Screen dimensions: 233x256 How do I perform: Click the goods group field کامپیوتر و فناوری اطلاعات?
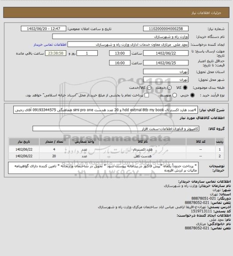click(x=116, y=128)
